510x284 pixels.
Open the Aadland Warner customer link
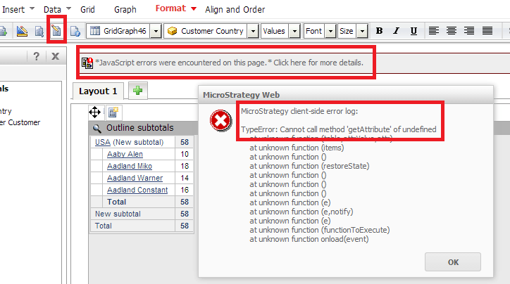(x=135, y=178)
